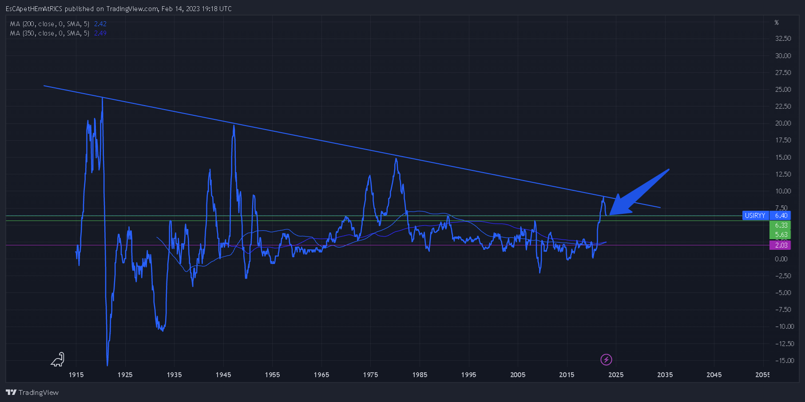Click the MA 350 value 2.49

coord(100,33)
